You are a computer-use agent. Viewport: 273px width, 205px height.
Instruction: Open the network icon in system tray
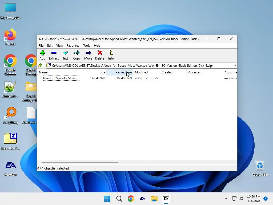point(234,199)
